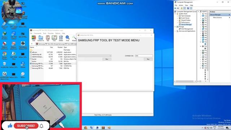Open Tools menu in WinRAR
This screenshot has height=130, width=231.
point(44,33)
